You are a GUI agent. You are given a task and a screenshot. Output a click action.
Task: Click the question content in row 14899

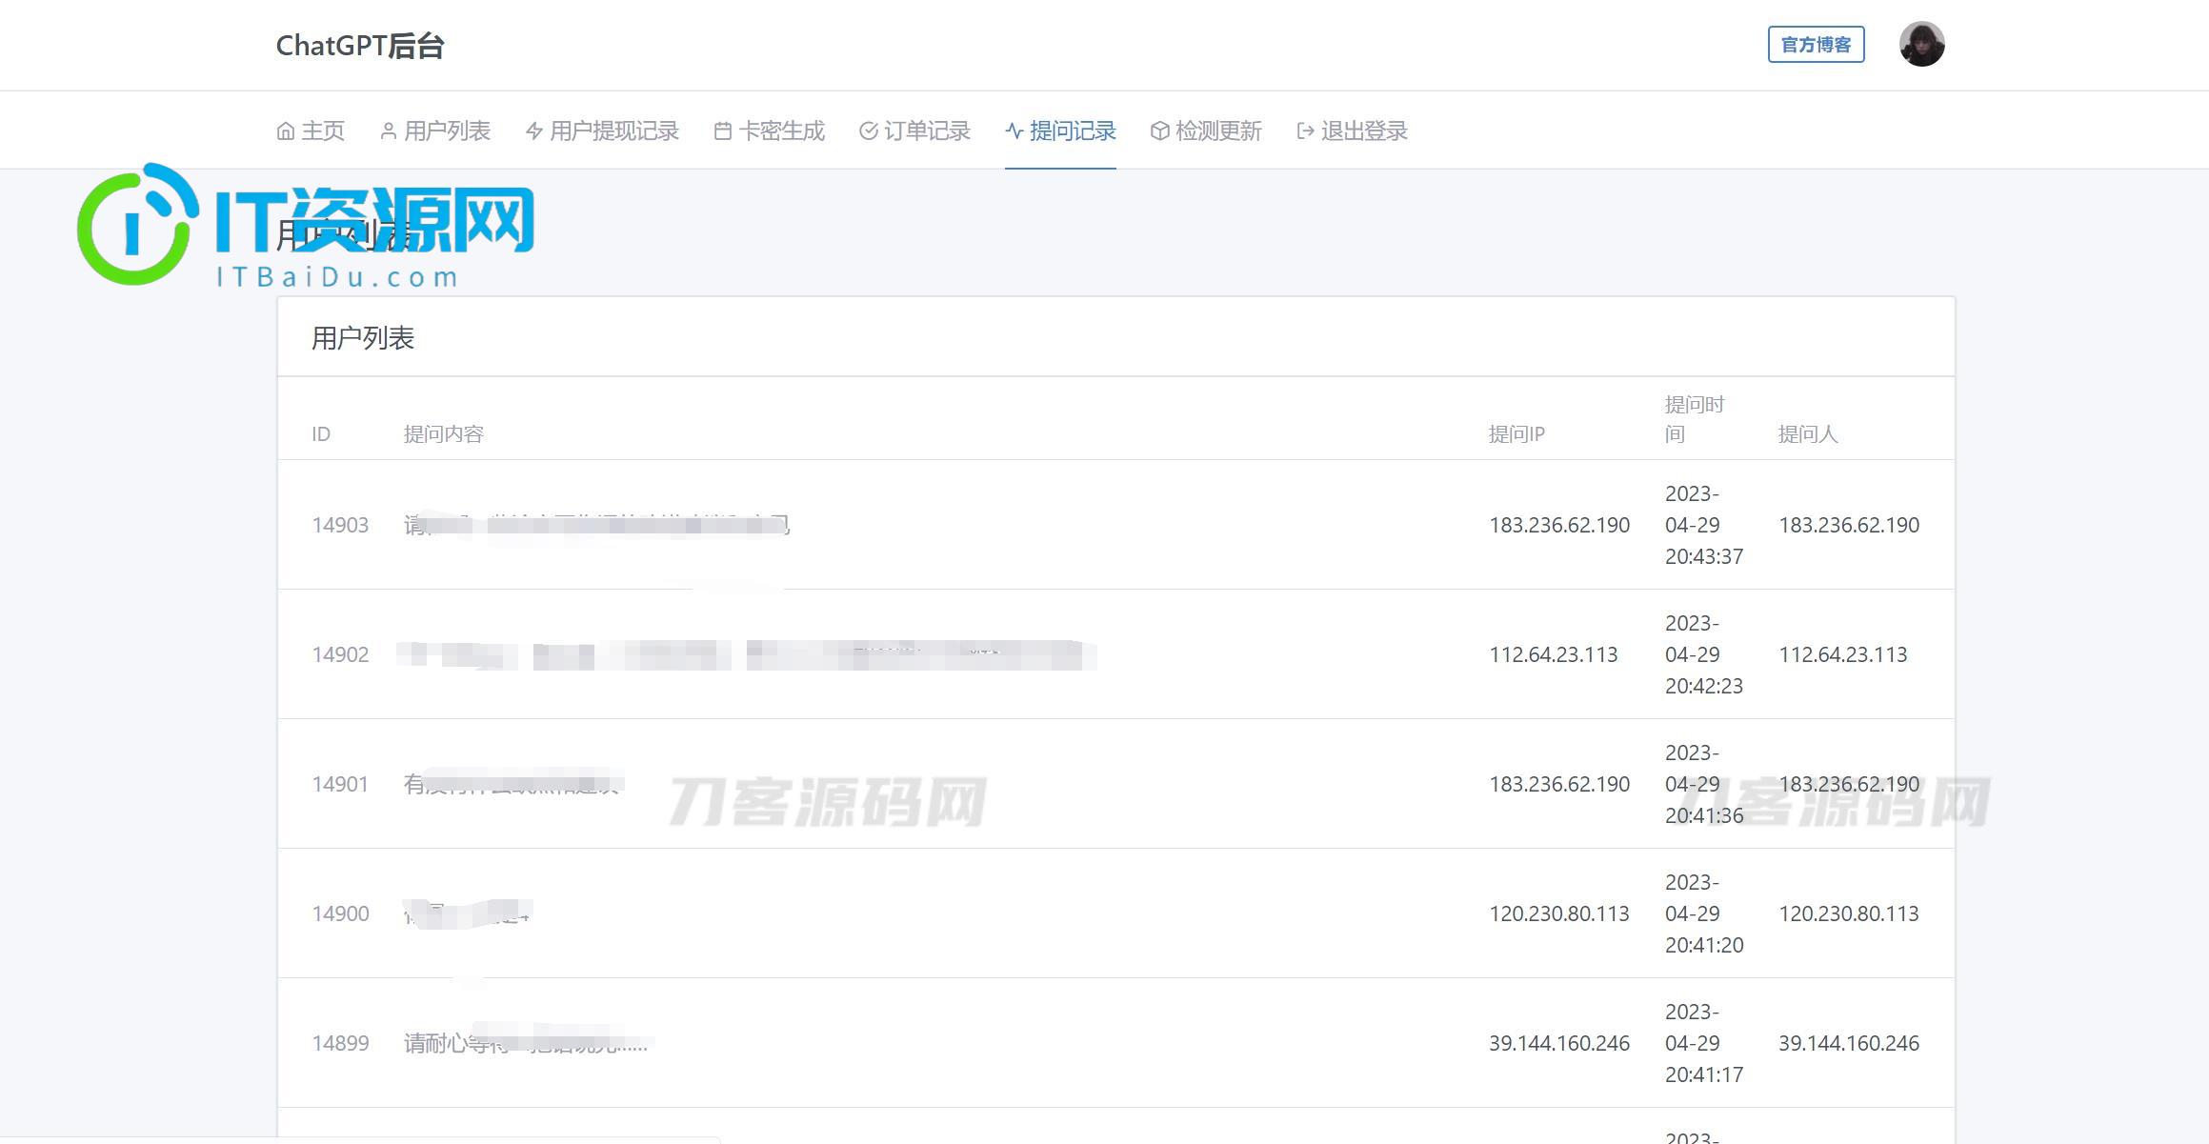click(526, 1043)
